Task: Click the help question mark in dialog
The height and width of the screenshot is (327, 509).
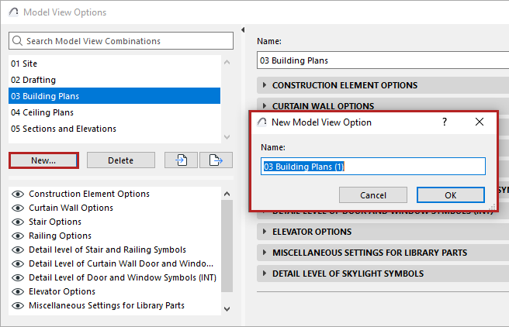Action: [445, 122]
